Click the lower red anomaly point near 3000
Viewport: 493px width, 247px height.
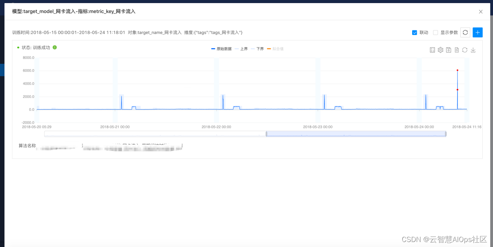pyautogui.click(x=457, y=90)
